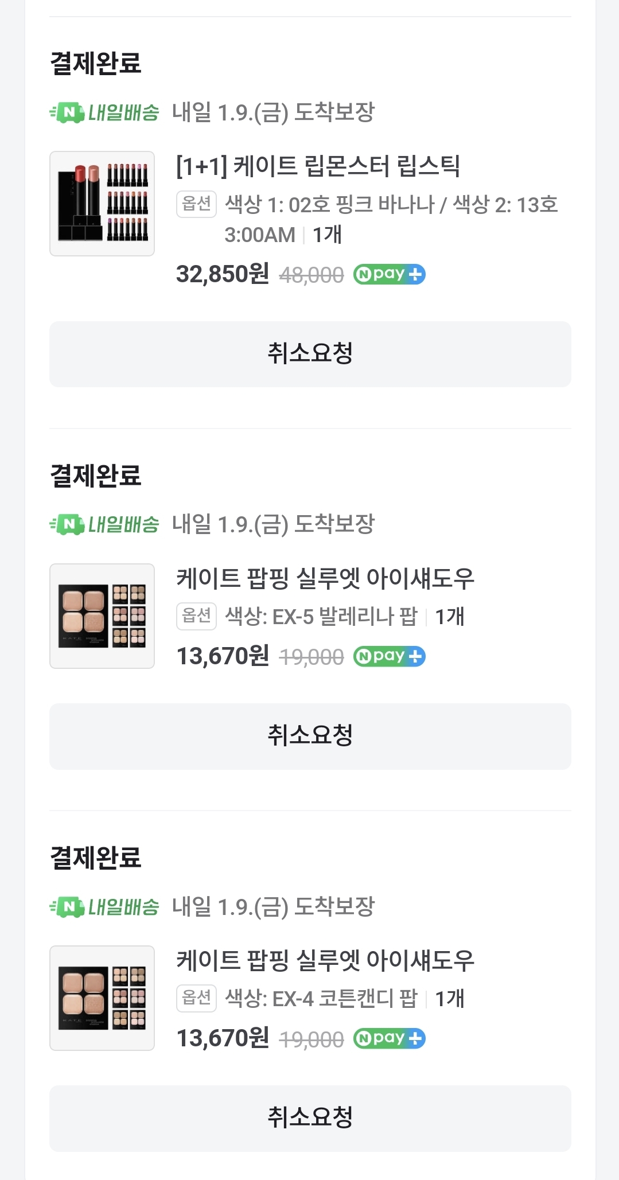Click the 옵션 tag on the lipstick order
This screenshot has height=1180, width=619.
tap(196, 204)
